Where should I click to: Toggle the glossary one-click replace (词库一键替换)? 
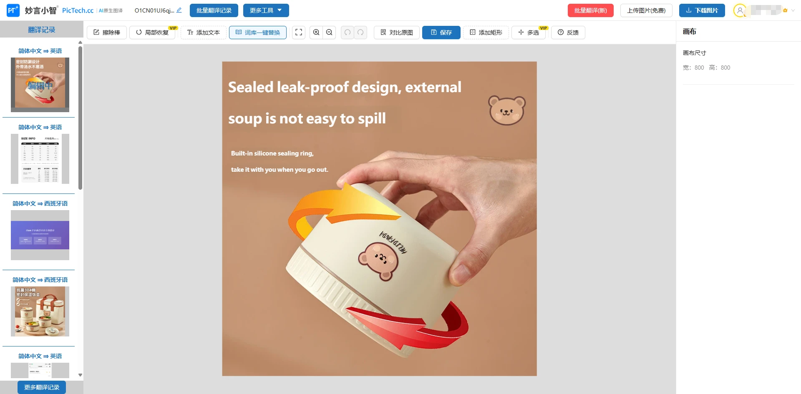258,33
